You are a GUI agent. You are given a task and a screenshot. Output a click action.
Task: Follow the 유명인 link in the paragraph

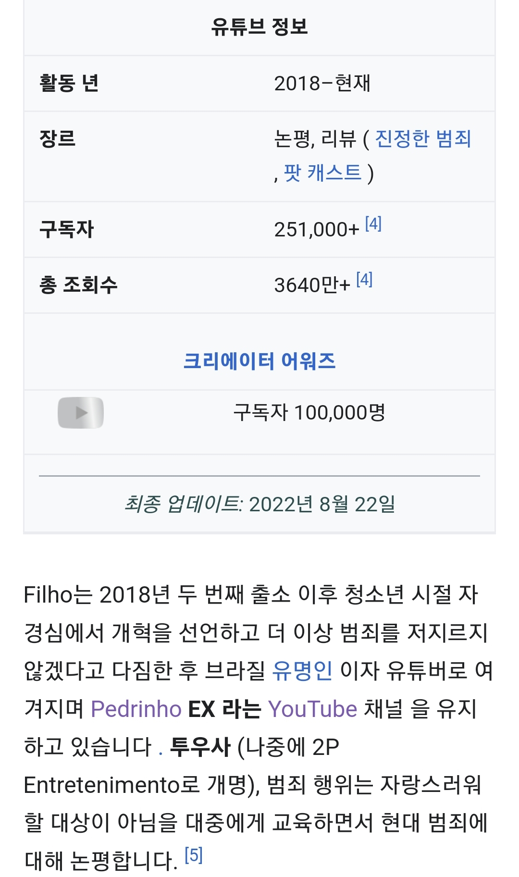tap(302, 670)
